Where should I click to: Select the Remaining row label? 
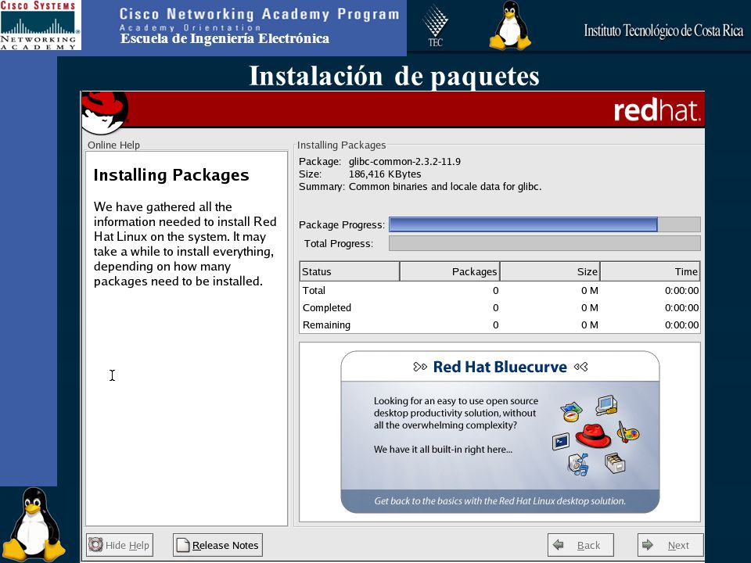coord(326,325)
